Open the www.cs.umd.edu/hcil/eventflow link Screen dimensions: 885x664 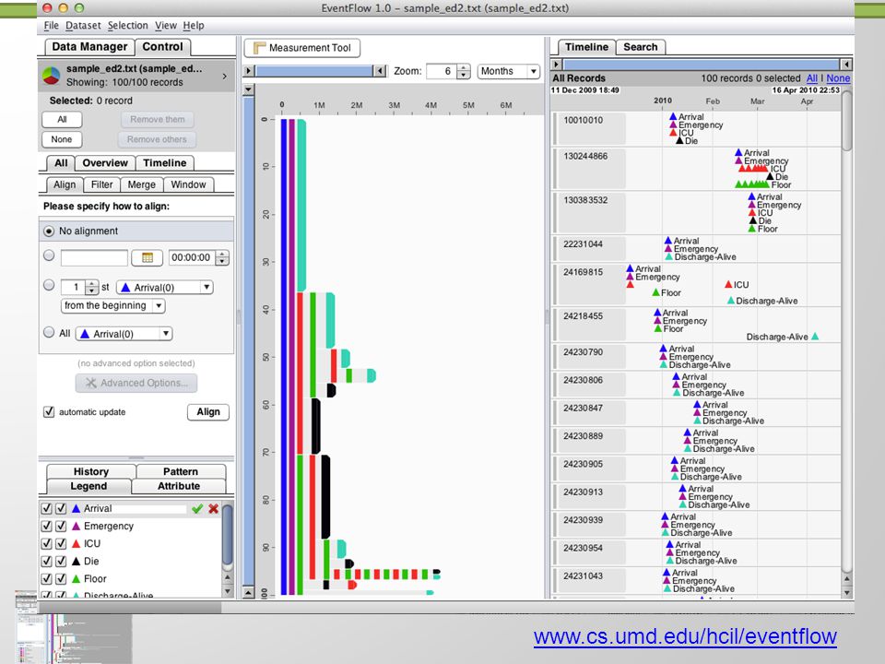(685, 636)
